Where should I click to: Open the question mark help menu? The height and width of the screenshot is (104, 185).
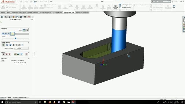tap(175, 1)
